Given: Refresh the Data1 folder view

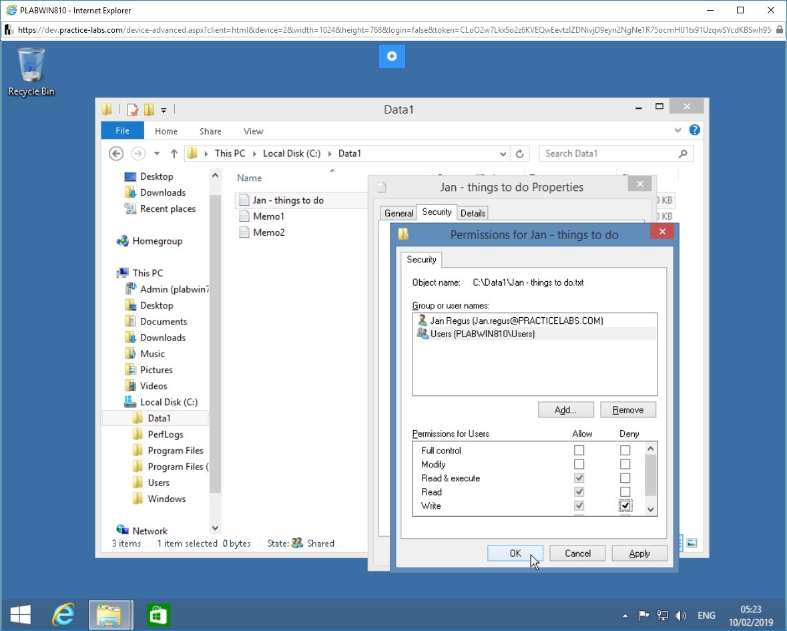Looking at the screenshot, I should tap(520, 154).
